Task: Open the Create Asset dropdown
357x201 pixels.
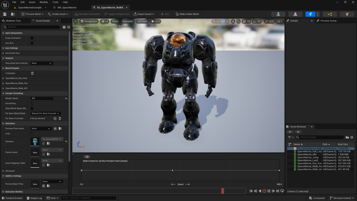Action: tap(58, 14)
